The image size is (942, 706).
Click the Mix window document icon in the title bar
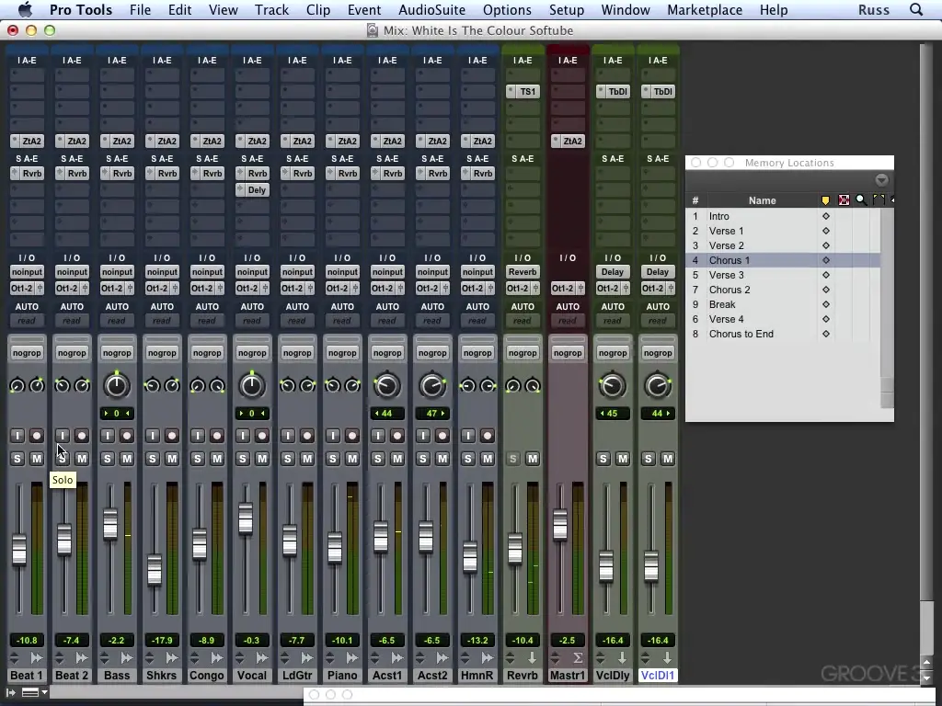point(373,30)
